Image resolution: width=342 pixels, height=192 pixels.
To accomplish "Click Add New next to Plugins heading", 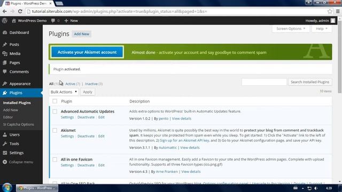I will coord(82,34).
